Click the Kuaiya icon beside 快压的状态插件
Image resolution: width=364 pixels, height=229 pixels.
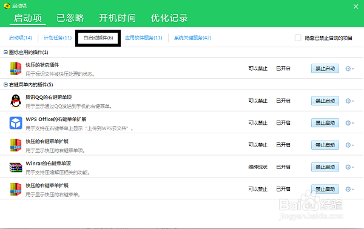pyautogui.click(x=16, y=68)
